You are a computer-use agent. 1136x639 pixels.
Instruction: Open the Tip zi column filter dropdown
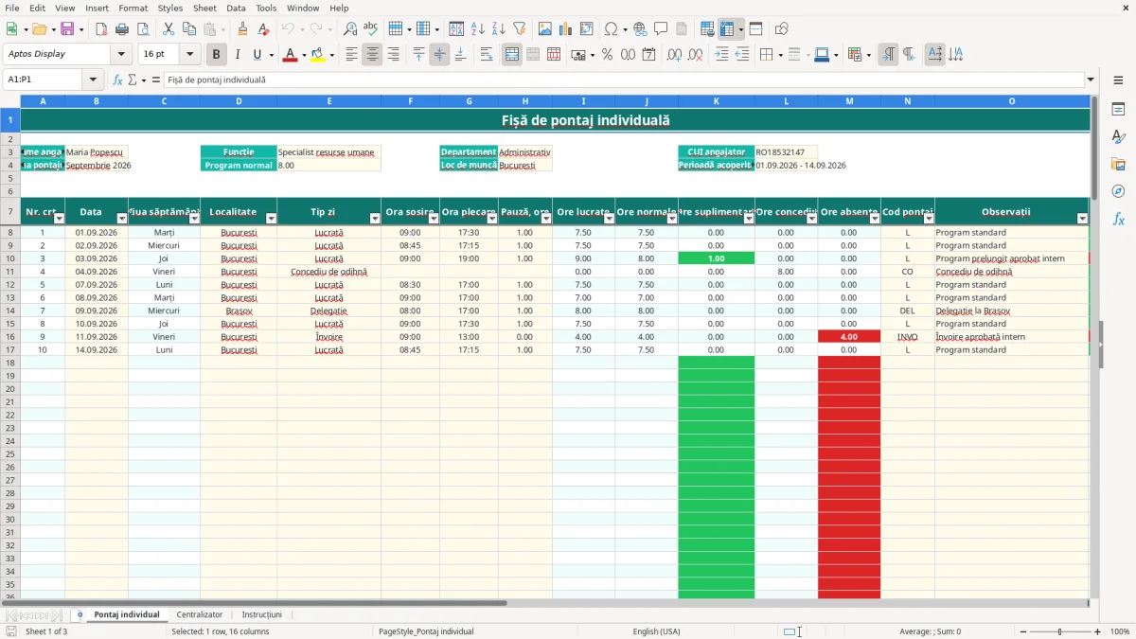pyautogui.click(x=375, y=219)
